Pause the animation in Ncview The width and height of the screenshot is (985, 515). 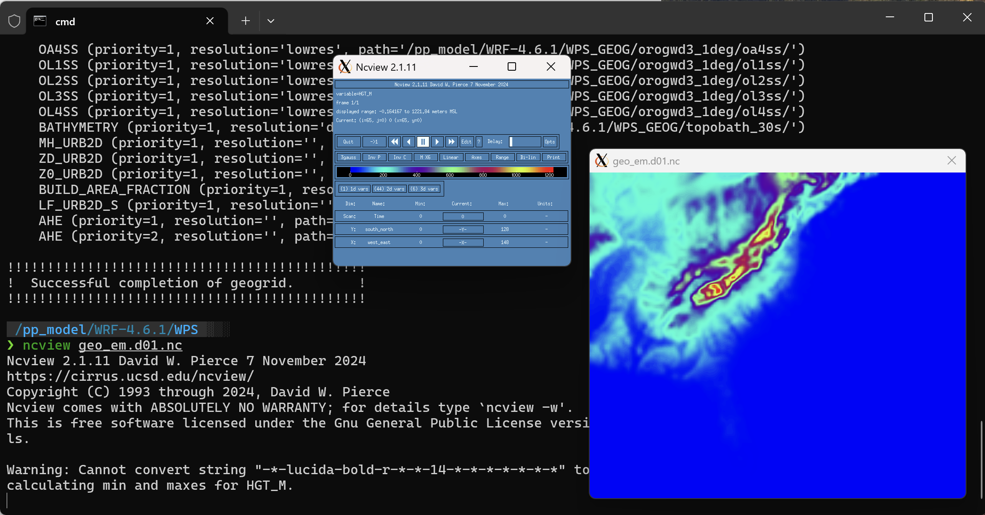(423, 142)
